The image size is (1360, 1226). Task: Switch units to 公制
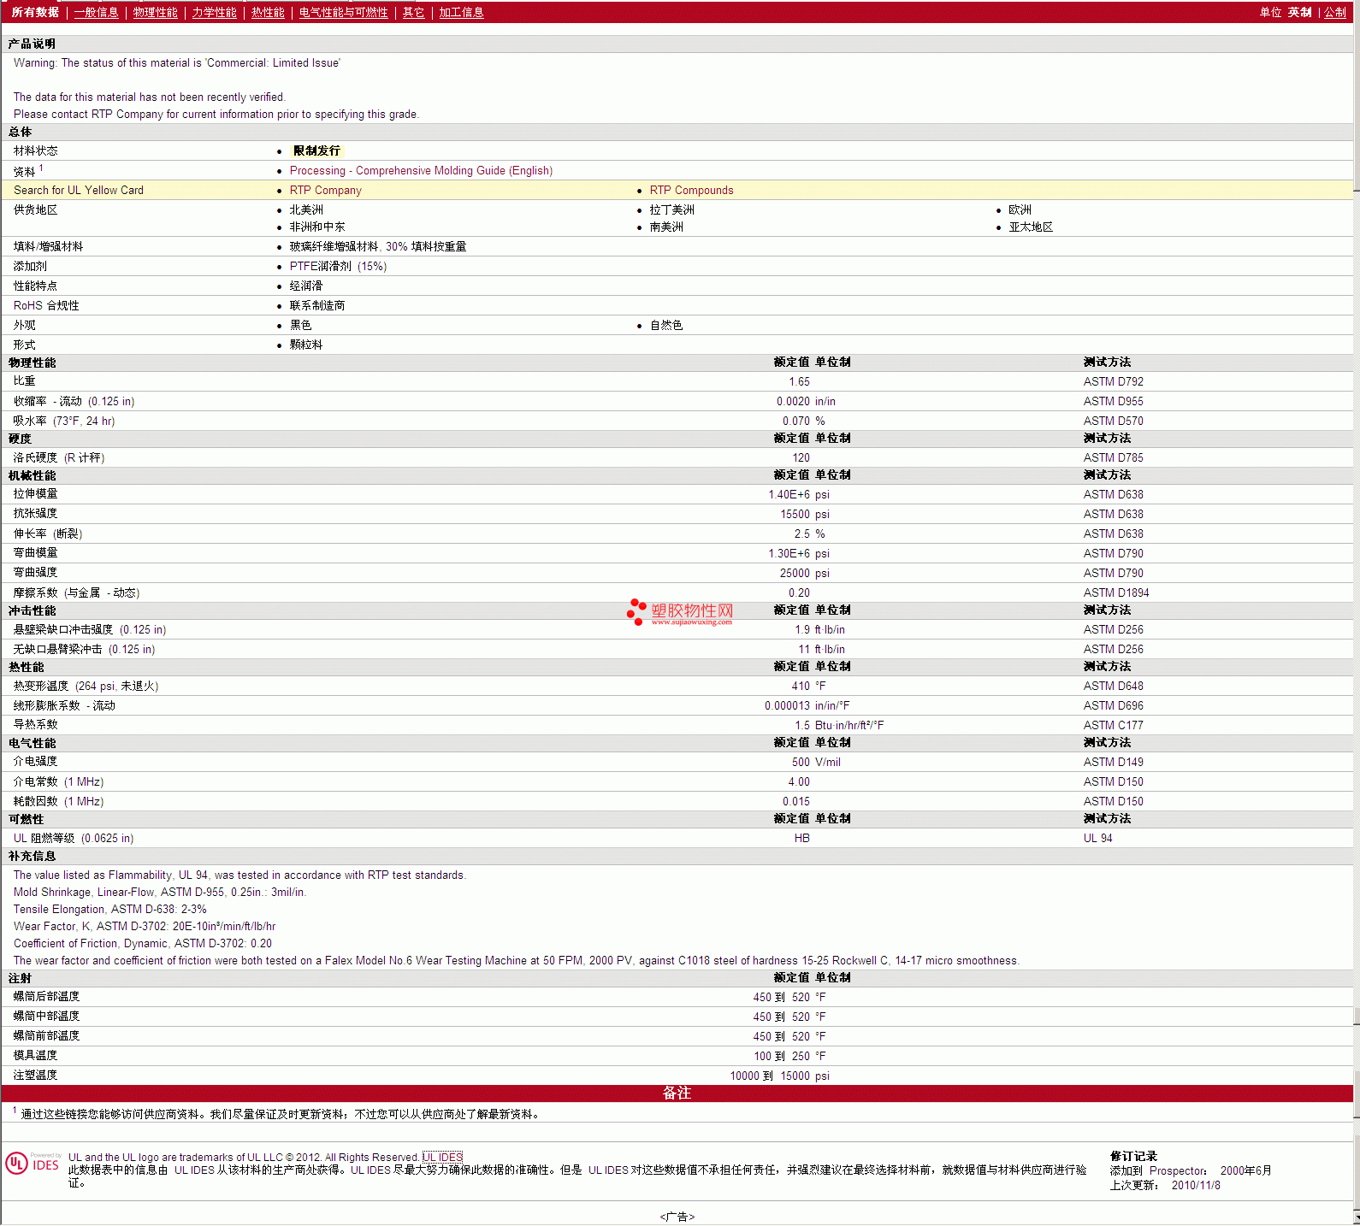click(x=1334, y=13)
